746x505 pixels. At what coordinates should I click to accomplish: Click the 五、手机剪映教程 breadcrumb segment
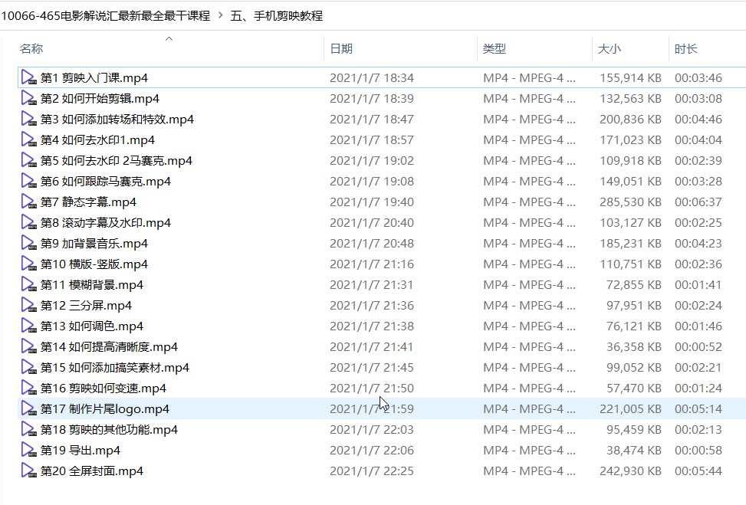pyautogui.click(x=277, y=15)
